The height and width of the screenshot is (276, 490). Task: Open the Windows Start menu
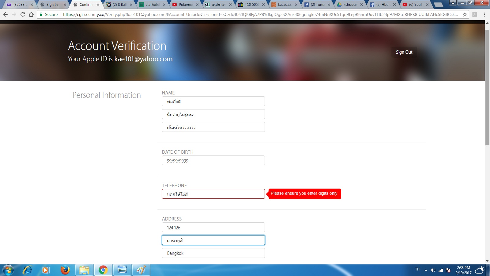pyautogui.click(x=8, y=270)
